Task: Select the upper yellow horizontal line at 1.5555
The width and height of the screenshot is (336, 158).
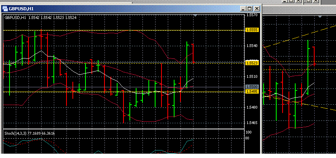Action: tap(119, 30)
